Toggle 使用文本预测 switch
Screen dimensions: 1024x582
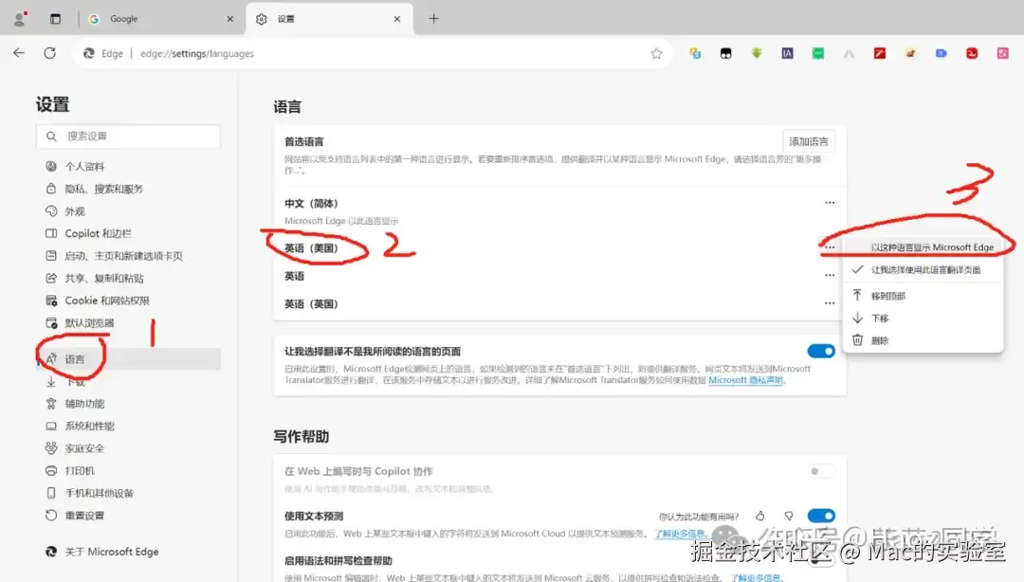click(x=821, y=516)
